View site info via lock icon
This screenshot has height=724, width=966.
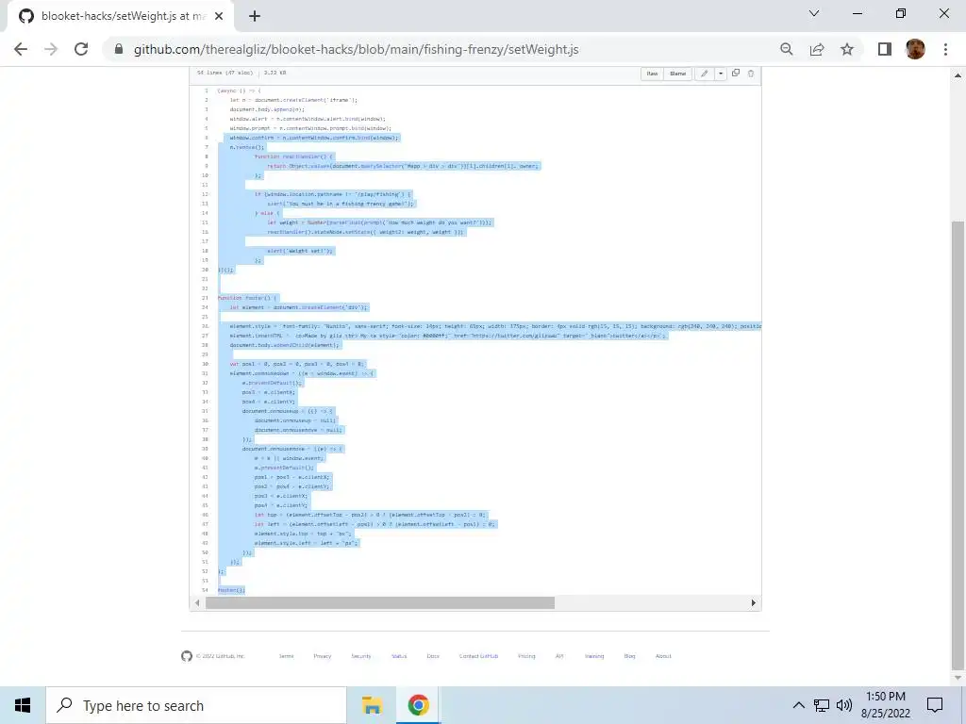click(119, 49)
